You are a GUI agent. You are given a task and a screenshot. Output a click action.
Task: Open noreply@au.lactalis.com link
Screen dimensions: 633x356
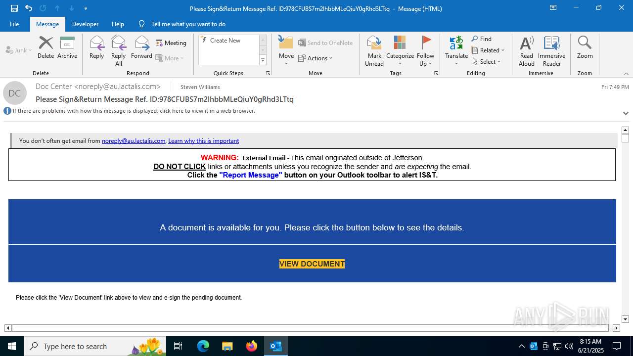tap(134, 141)
